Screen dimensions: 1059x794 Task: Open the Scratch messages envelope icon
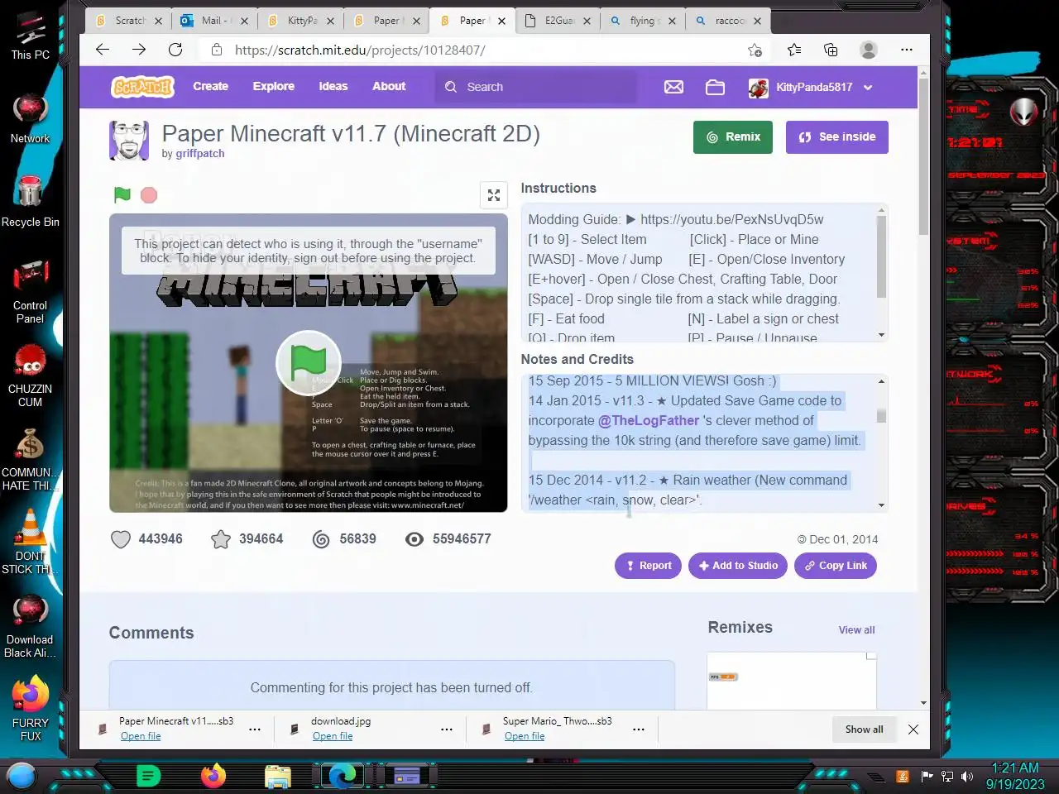point(673,87)
